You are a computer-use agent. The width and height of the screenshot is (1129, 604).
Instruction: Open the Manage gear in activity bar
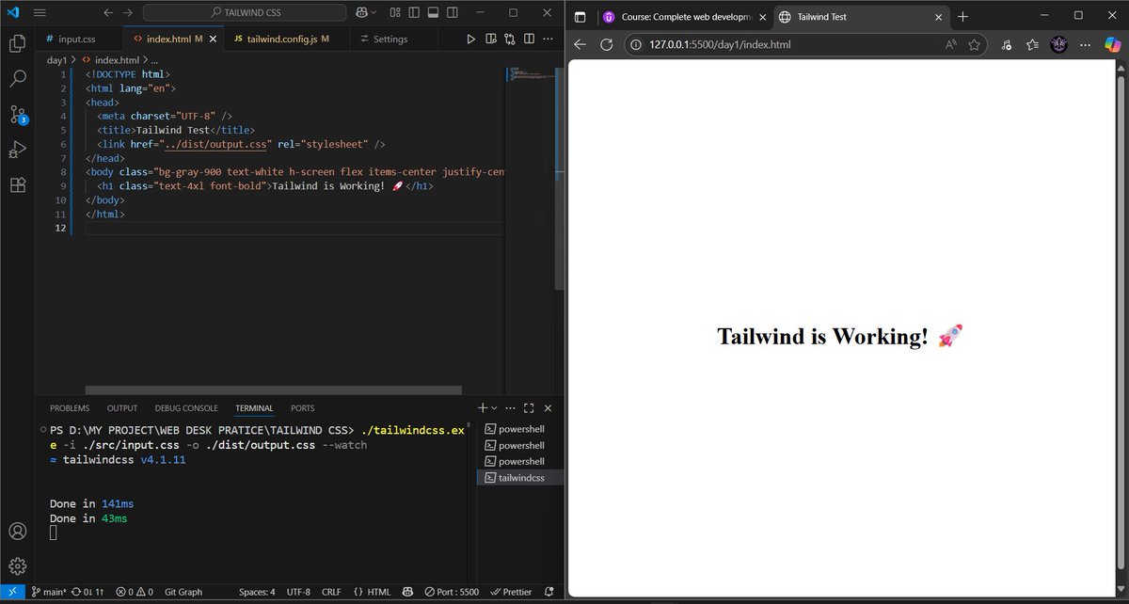click(17, 565)
